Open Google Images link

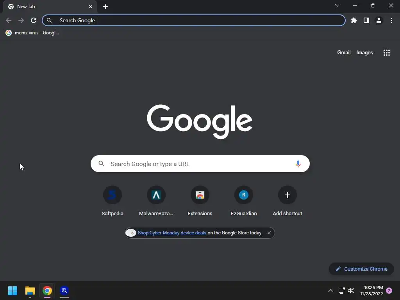[364, 53]
